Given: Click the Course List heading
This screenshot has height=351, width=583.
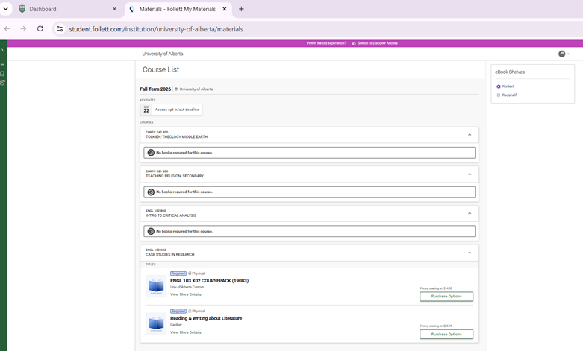Looking at the screenshot, I should coord(160,70).
